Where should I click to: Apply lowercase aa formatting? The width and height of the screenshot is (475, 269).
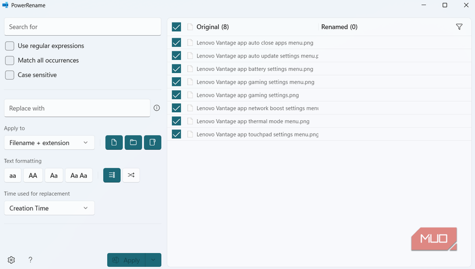coord(13,175)
